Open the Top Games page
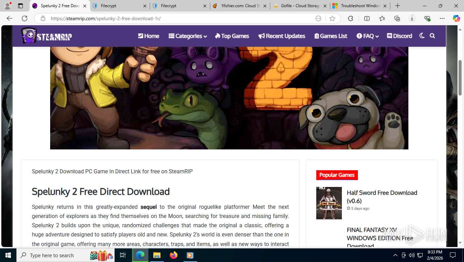This screenshot has width=464, height=262. click(232, 36)
